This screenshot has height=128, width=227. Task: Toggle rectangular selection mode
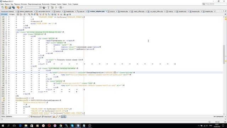(x=40, y=14)
